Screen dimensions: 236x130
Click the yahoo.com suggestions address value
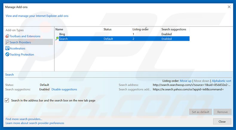[x=188, y=89]
